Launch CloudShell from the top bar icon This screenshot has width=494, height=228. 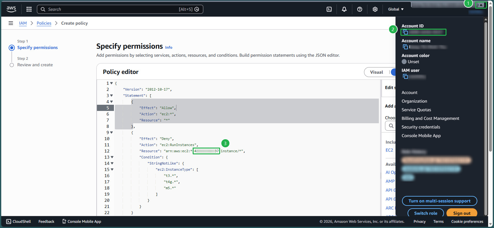pos(329,9)
